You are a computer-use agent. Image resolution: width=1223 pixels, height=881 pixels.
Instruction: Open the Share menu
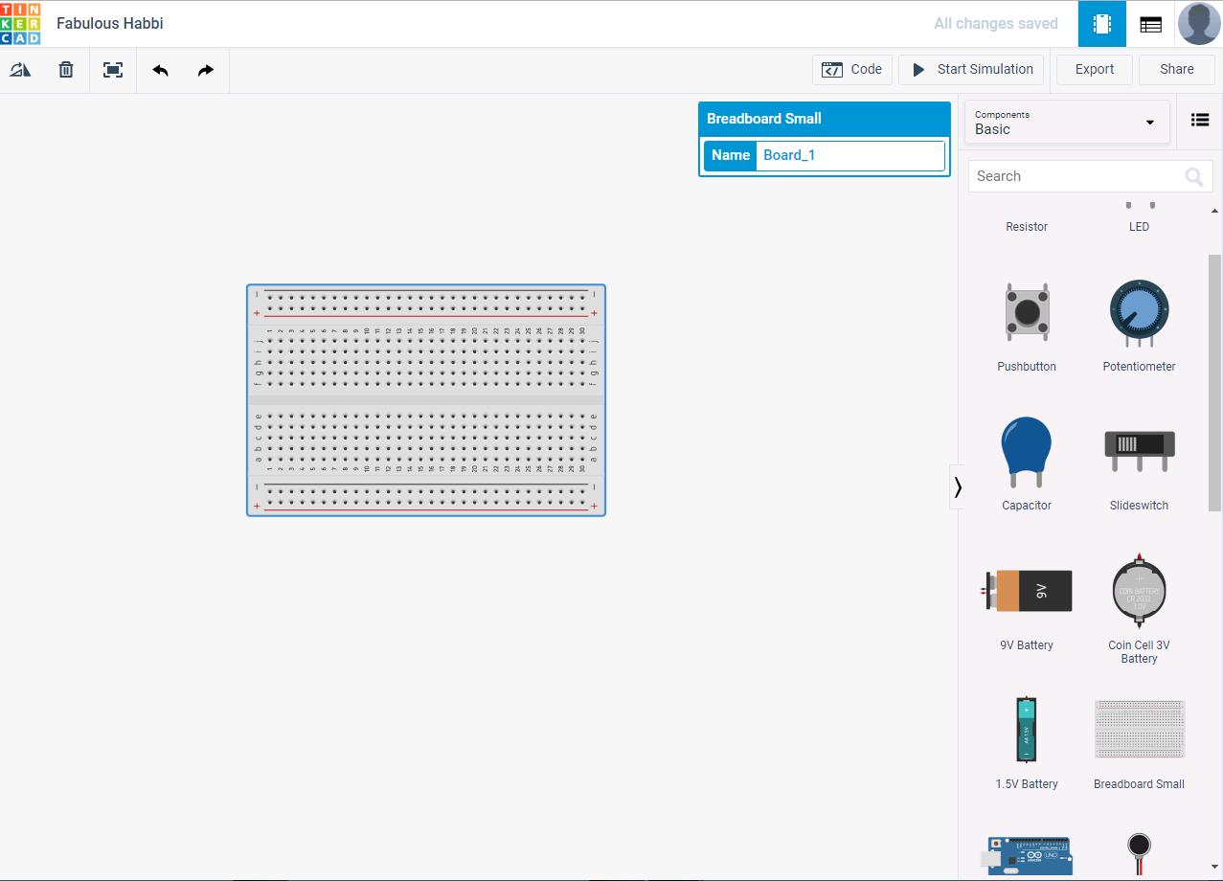point(1175,69)
